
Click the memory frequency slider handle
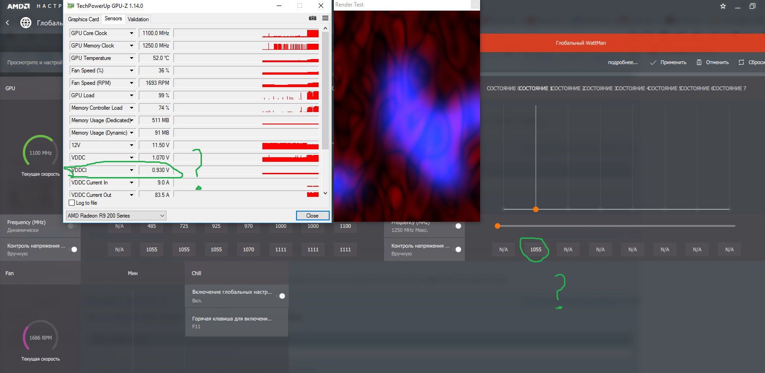click(498, 226)
